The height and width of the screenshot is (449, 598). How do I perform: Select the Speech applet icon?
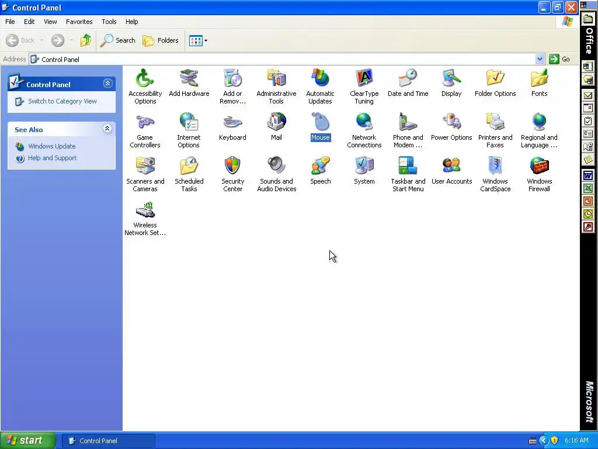click(x=321, y=166)
